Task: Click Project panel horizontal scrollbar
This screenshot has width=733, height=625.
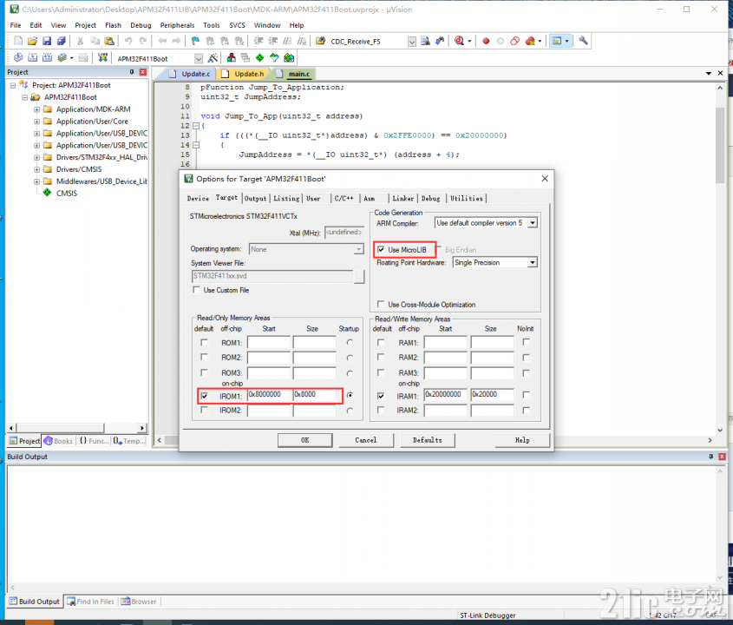Action: [x=61, y=428]
